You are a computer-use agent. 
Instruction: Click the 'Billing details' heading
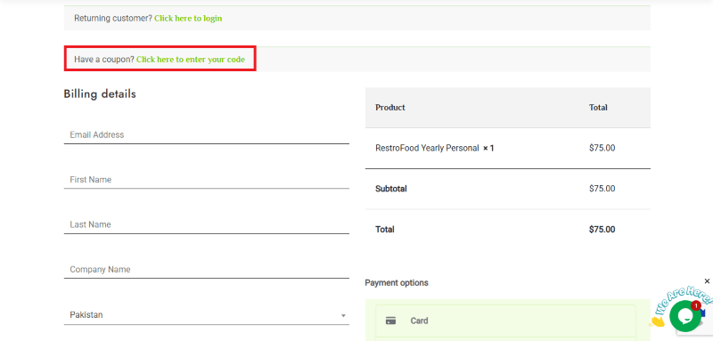100,94
